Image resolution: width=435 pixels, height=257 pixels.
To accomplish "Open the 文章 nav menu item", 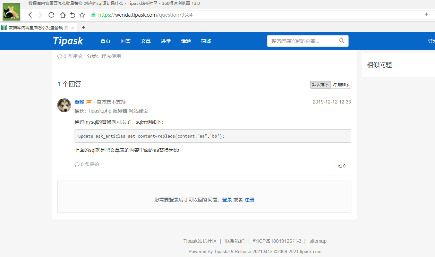I will 146,41.
